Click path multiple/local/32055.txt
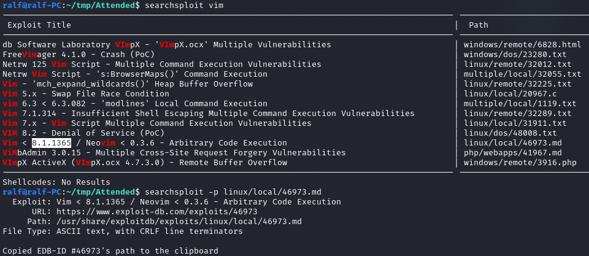 [522, 74]
